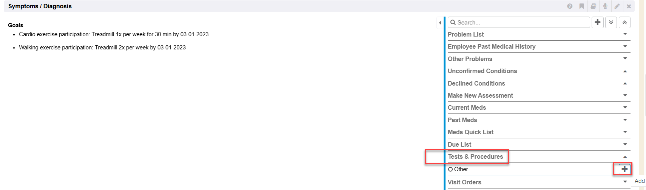Viewport: 646px width, 190px height.
Task: Click the bookmark icon in header
Action: point(581,6)
